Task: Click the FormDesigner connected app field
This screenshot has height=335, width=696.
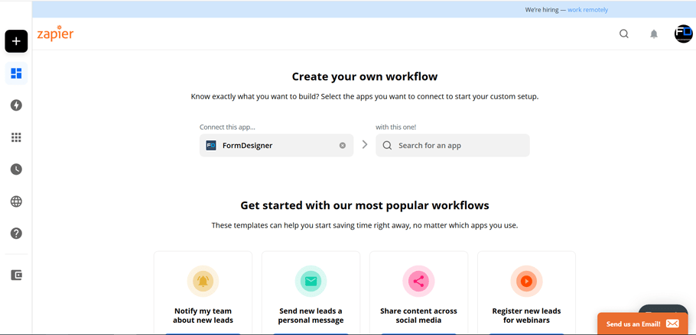Action: (277, 145)
